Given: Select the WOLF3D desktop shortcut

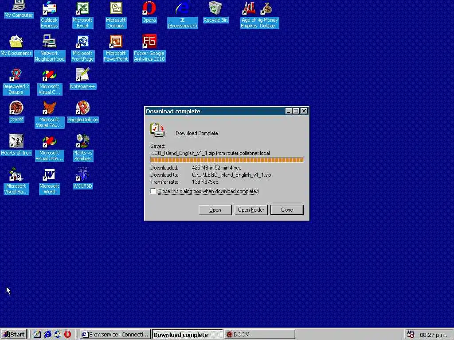Looking at the screenshot, I should point(82,178).
